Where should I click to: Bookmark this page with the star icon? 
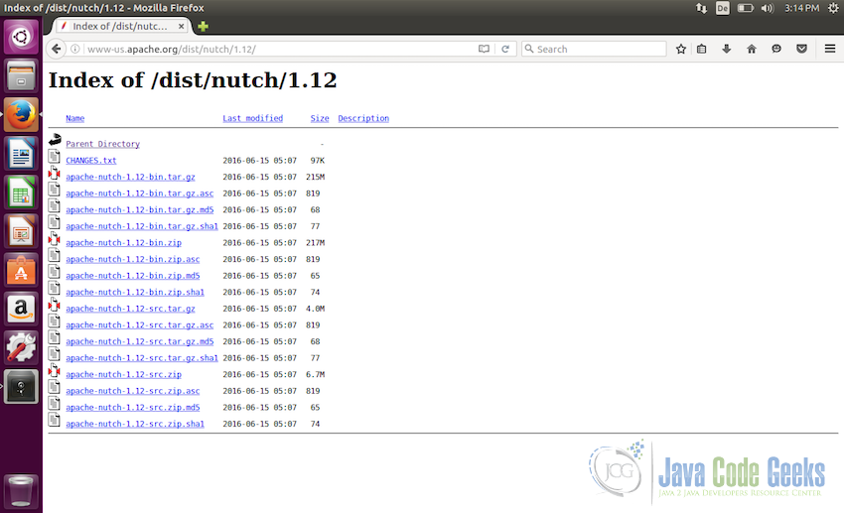(681, 49)
